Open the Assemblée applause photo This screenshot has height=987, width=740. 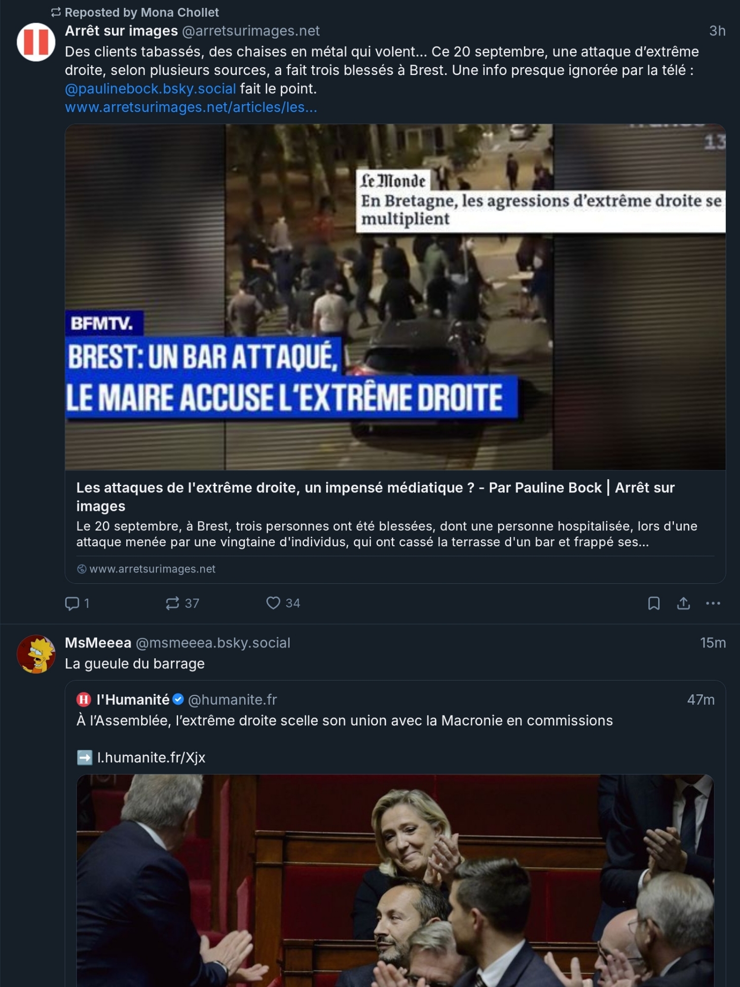click(395, 881)
